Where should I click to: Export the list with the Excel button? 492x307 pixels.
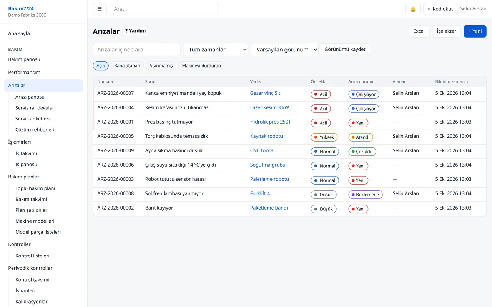tap(419, 31)
